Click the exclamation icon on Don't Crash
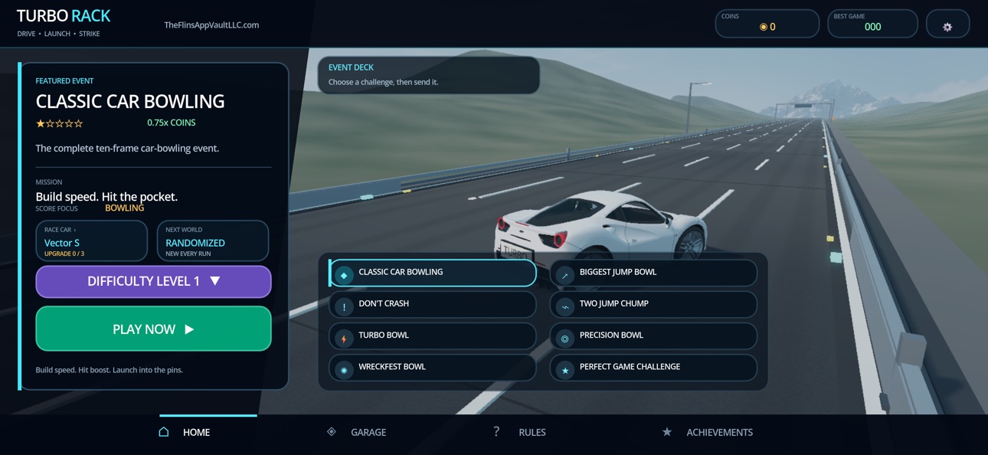This screenshot has height=455, width=988. 344,306
